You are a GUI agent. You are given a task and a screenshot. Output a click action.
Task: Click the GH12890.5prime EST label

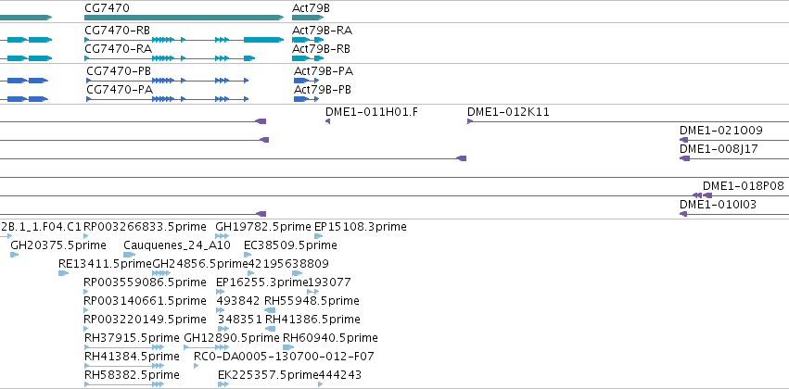232,338
